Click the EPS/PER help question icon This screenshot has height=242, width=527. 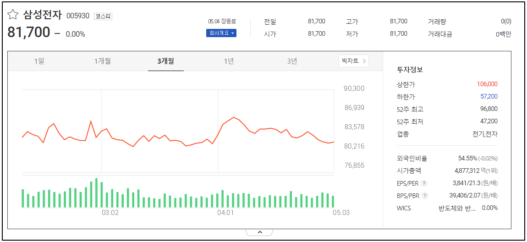point(424,183)
